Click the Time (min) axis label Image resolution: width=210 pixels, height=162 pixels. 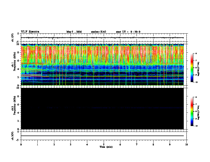coord(106,147)
